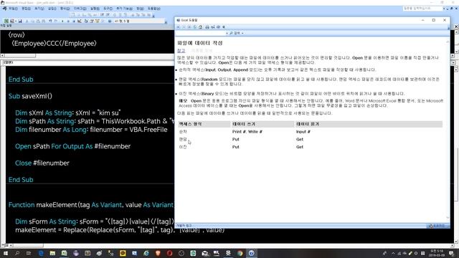Click the View Microsoft Excel icon in VBA toolbar

coord(6,21)
